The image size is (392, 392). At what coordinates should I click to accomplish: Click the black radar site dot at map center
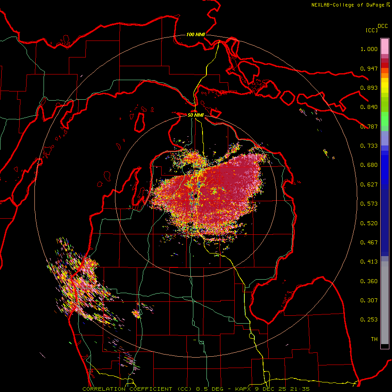click(x=196, y=196)
